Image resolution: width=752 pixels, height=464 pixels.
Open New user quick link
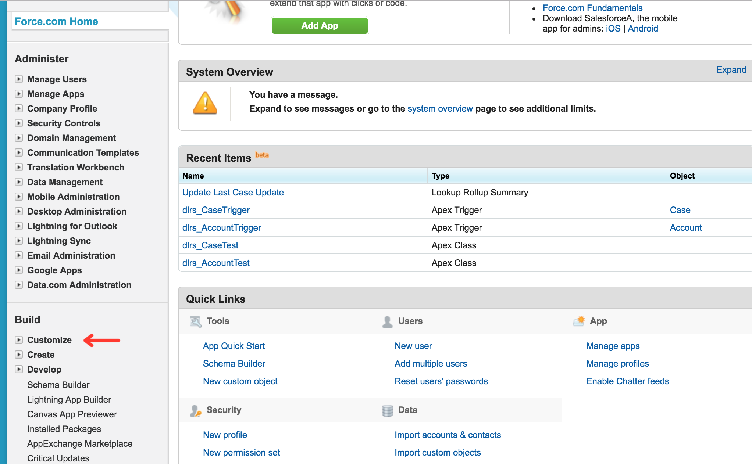(413, 346)
